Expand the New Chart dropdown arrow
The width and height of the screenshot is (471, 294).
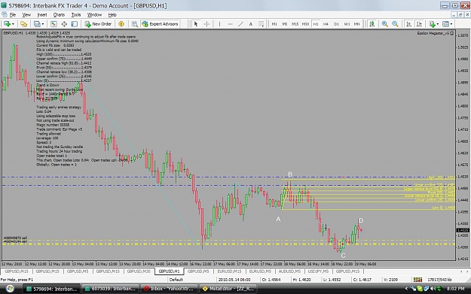tap(13, 24)
